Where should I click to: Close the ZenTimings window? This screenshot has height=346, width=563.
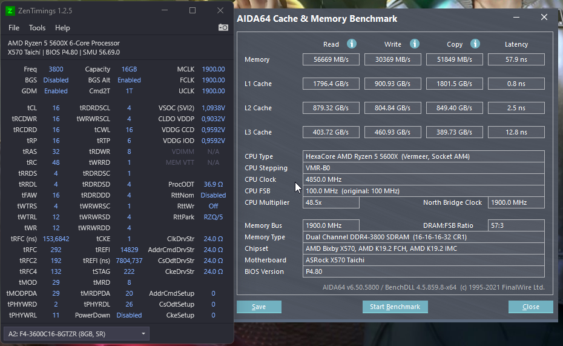220,10
